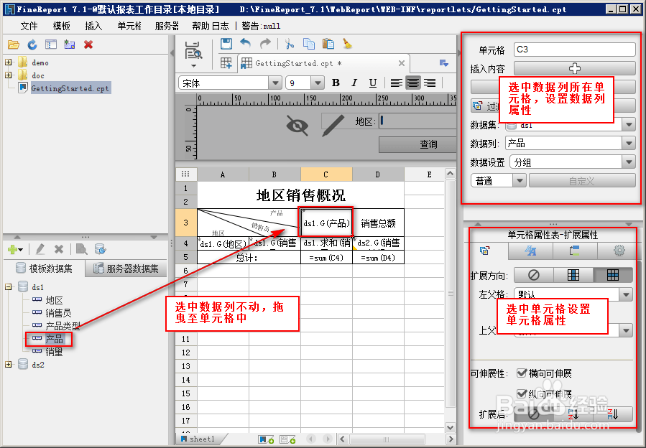Click the Paste icon in the toolbar
This screenshot has width=646, height=448.
click(x=328, y=44)
